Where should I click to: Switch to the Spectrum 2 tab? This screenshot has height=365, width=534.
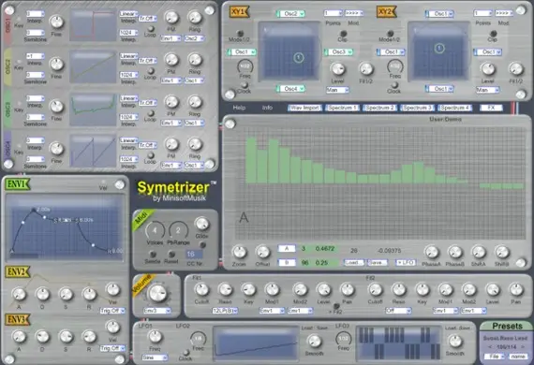click(379, 108)
